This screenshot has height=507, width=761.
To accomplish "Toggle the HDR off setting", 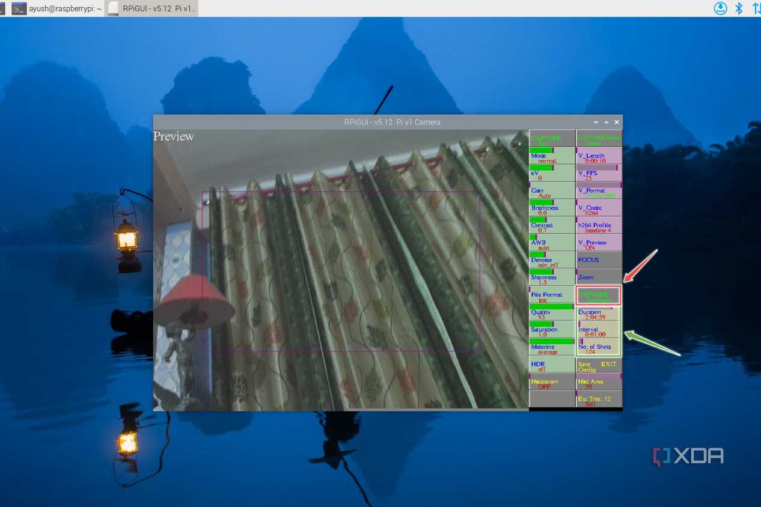I will 552,365.
